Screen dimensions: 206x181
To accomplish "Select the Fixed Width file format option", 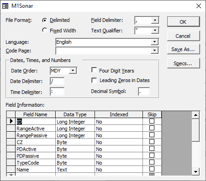I will [x=45, y=30].
